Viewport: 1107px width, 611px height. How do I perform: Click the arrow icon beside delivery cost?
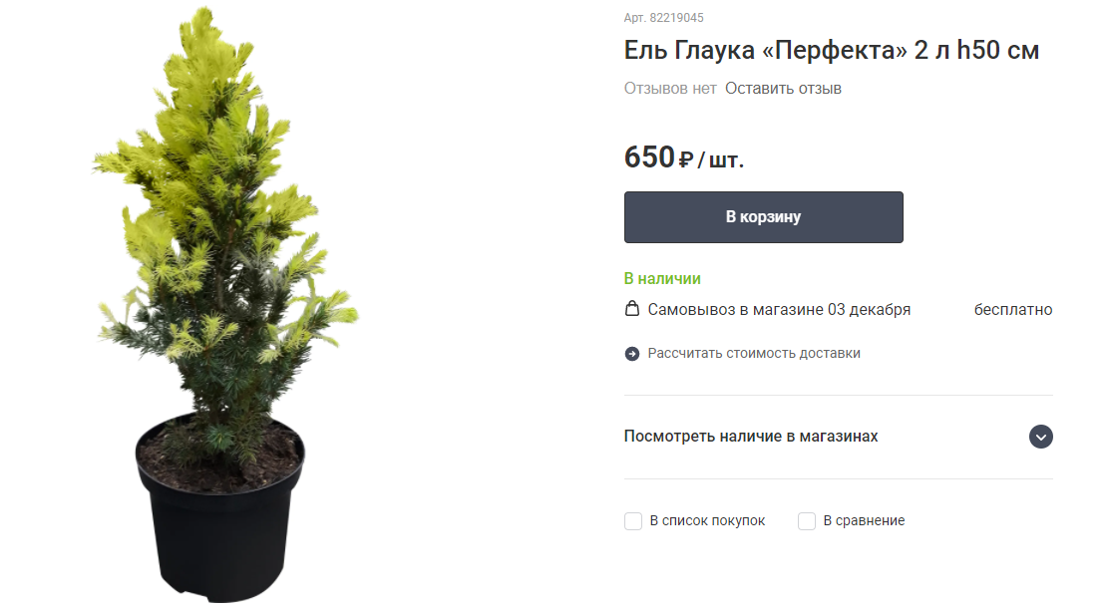[632, 354]
